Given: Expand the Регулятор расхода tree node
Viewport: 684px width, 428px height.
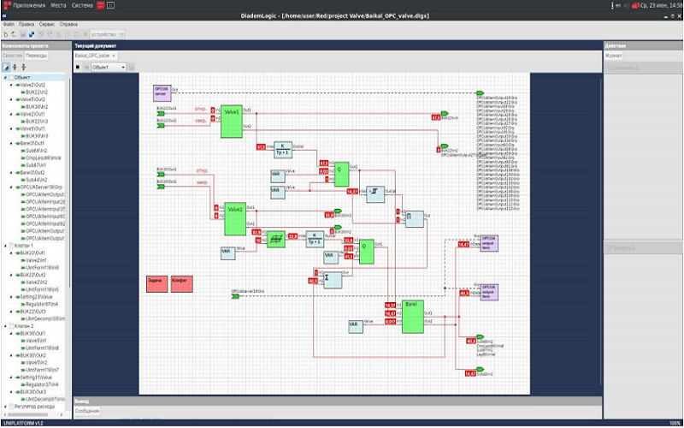Looking at the screenshot, I should [x=4, y=407].
